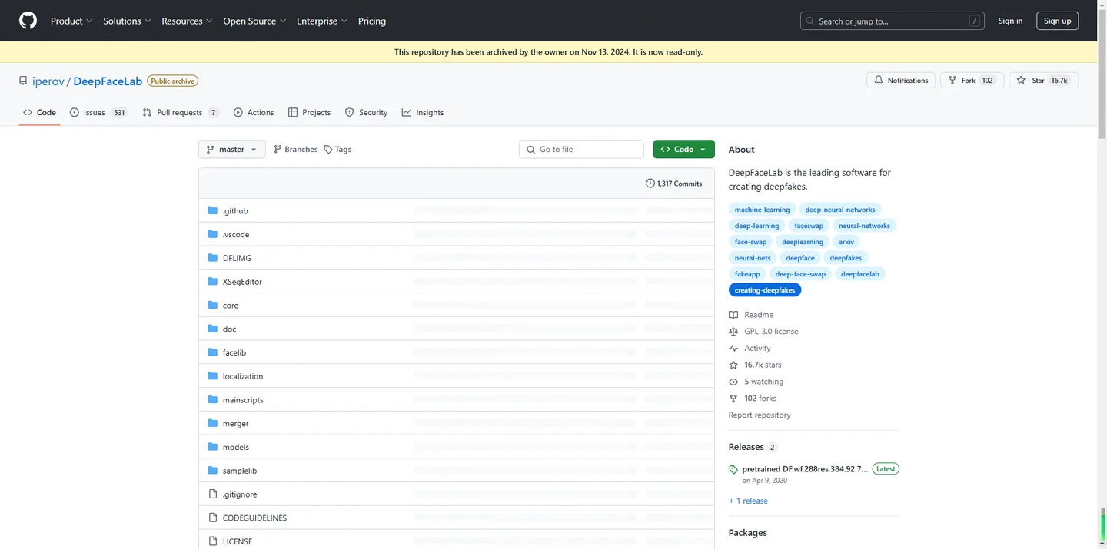The height and width of the screenshot is (549, 1107).
Task: Click the Star icon
Action: [x=1022, y=81]
